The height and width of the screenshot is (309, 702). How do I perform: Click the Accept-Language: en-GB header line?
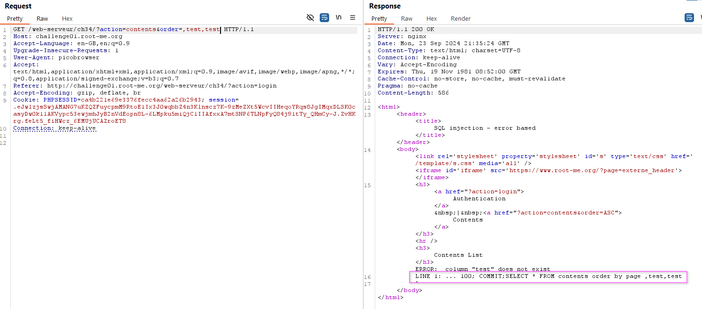pyautogui.click(x=71, y=43)
